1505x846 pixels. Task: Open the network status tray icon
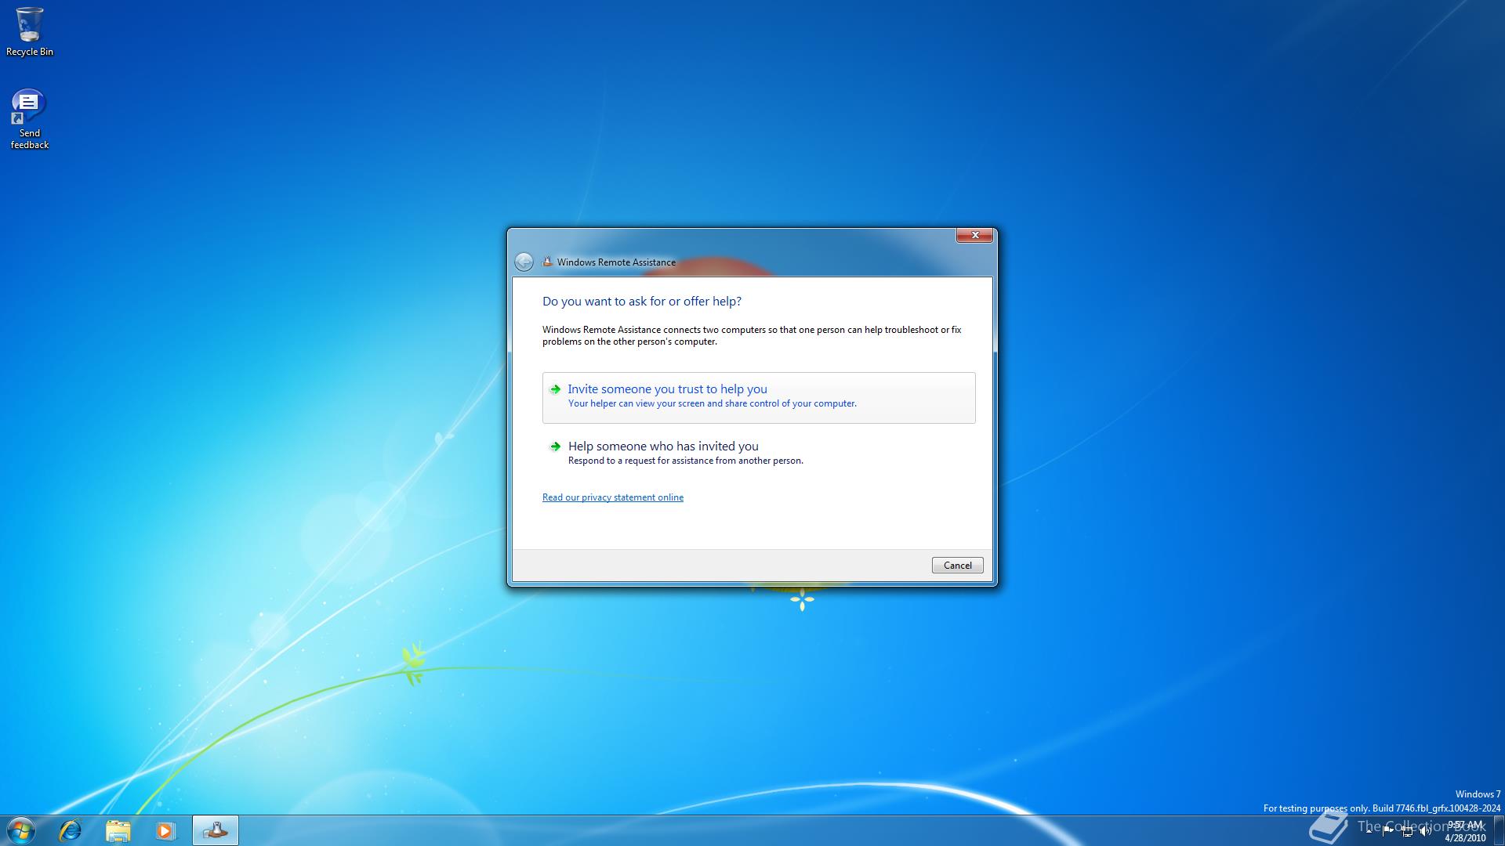1407,831
